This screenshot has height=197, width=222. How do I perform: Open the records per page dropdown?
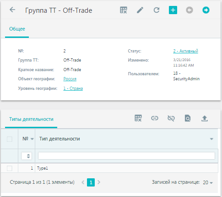pyautogui.click(x=208, y=182)
